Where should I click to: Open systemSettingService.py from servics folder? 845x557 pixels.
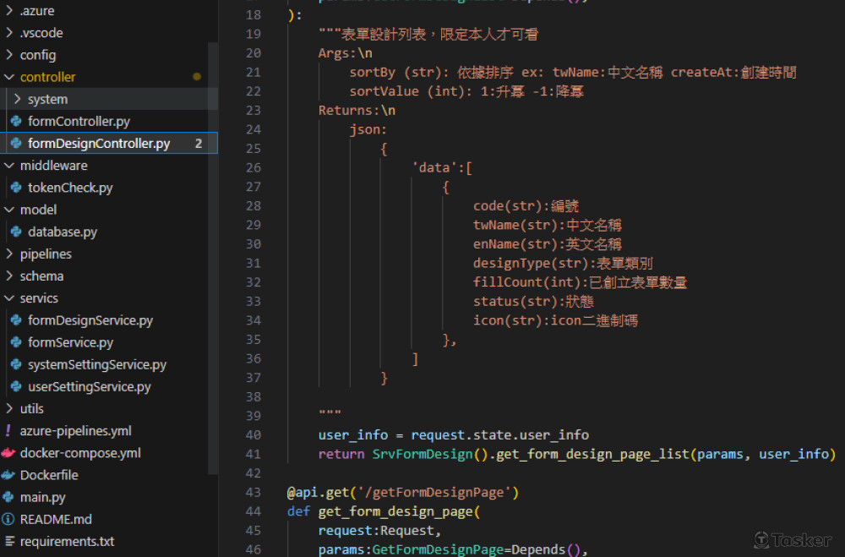point(96,365)
